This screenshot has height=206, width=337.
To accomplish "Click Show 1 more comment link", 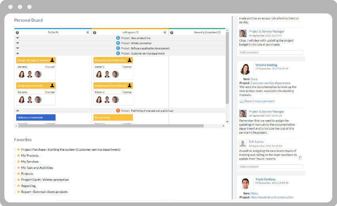I will click(259, 101).
